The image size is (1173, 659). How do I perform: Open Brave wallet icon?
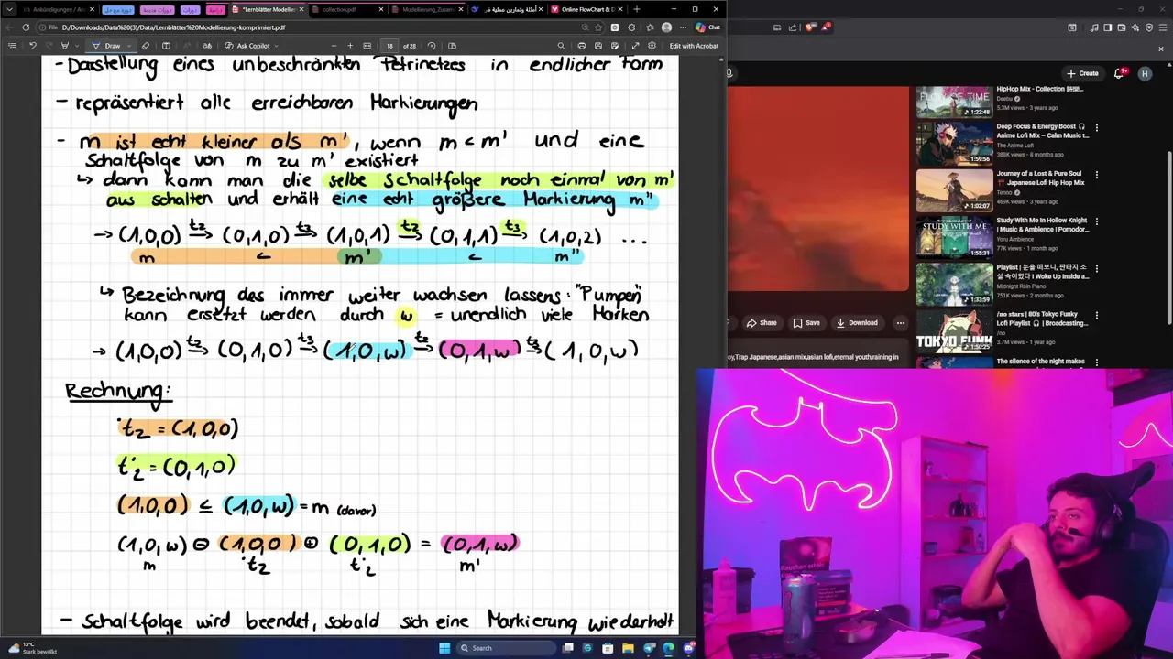click(x=1122, y=27)
